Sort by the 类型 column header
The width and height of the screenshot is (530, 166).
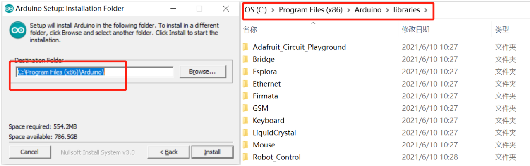502,29
